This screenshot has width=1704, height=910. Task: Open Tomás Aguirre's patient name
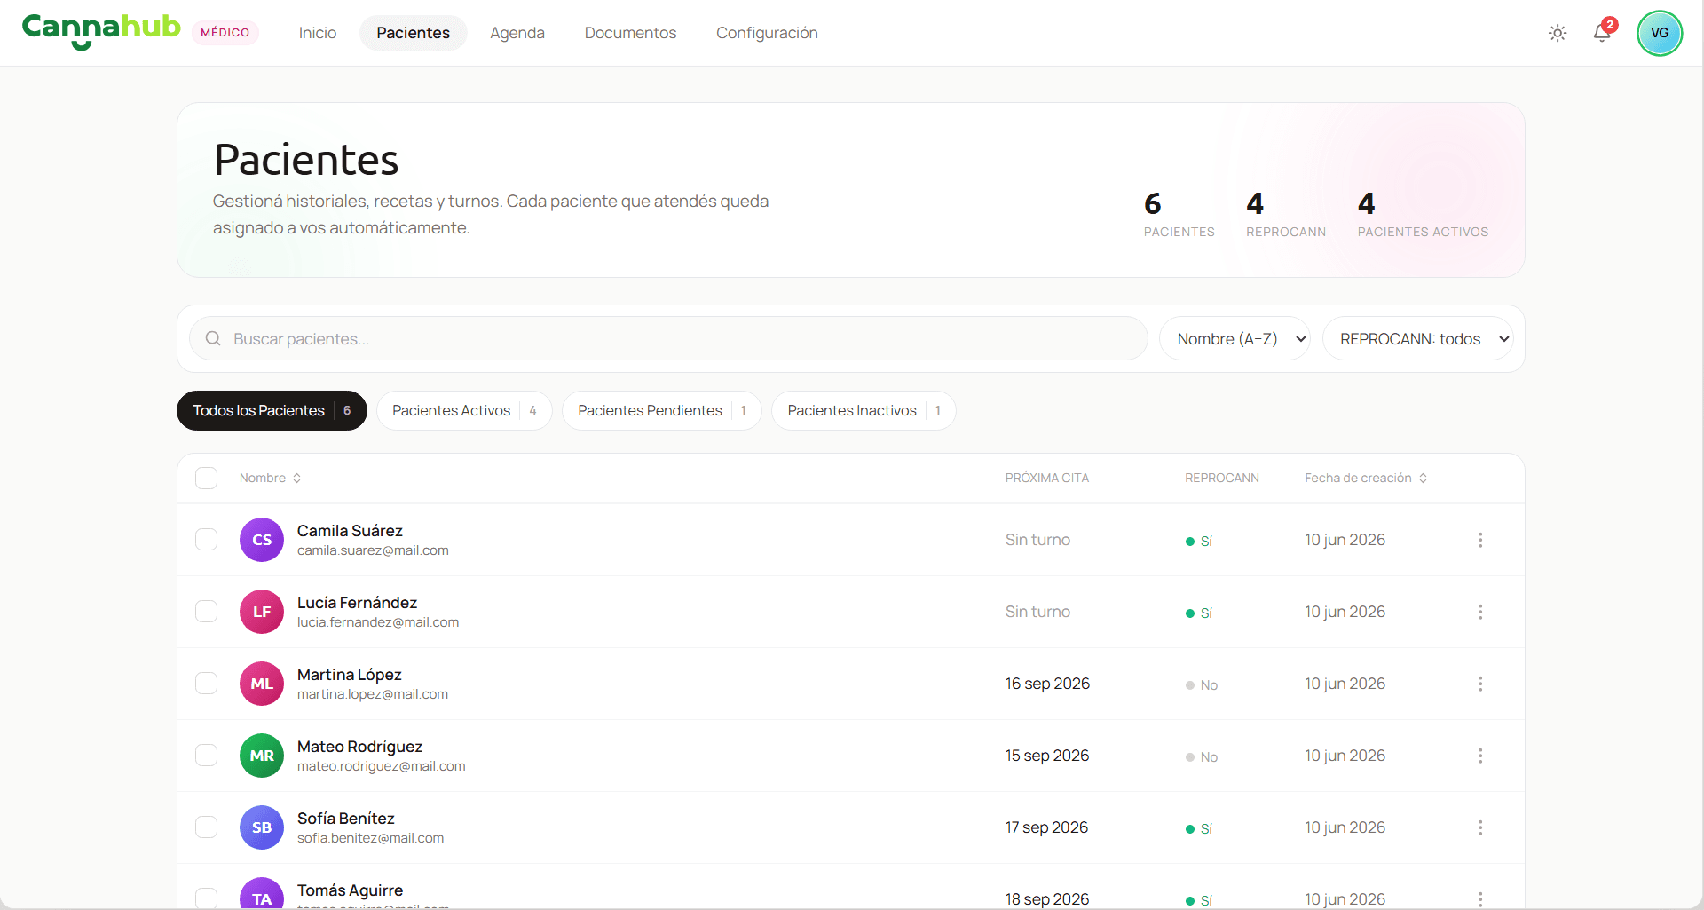(x=350, y=890)
